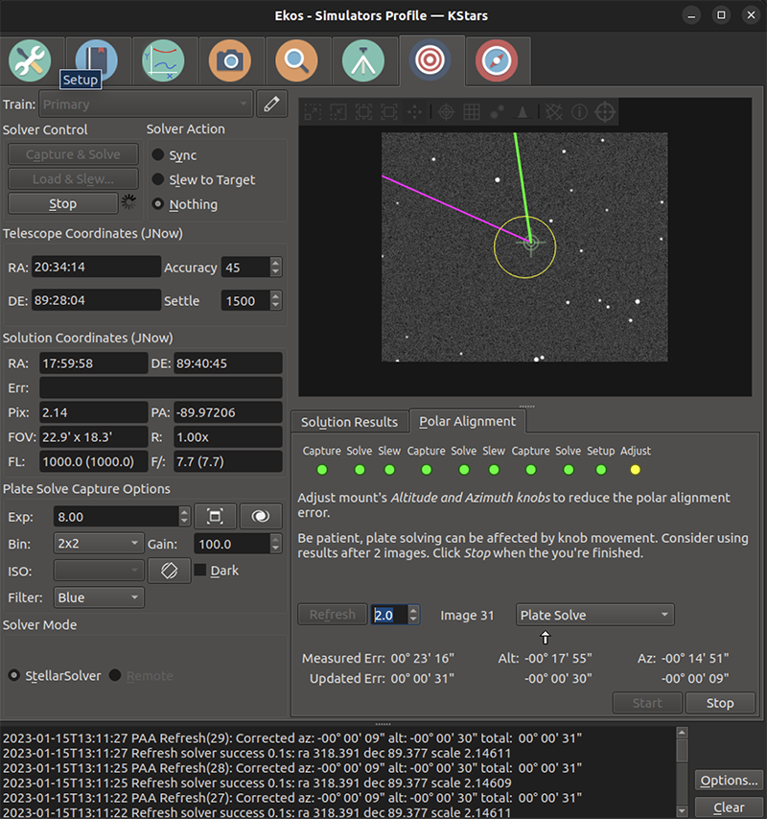
Task: Open the Bin dropdown
Action: click(x=98, y=544)
